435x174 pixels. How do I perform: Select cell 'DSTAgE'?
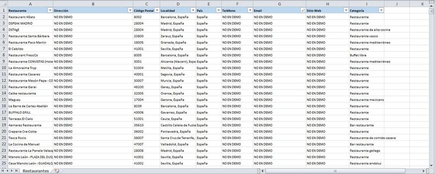click(x=30, y=30)
